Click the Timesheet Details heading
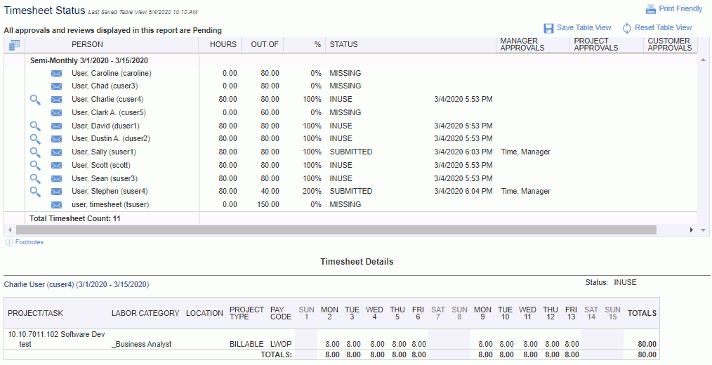712x365 pixels. (x=357, y=262)
